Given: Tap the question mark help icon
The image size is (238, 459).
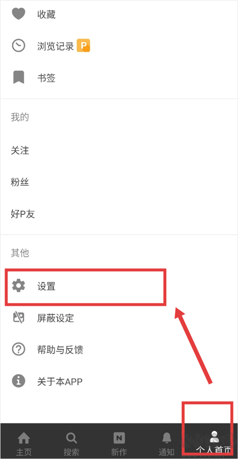Looking at the screenshot, I should [x=18, y=350].
